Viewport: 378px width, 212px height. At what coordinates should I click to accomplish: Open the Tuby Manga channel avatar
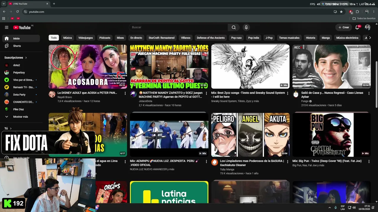point(214,163)
